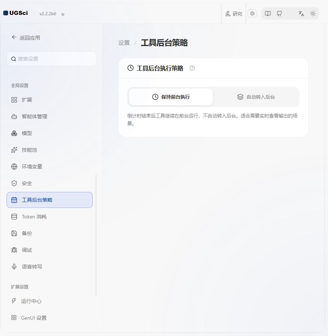This screenshot has width=328, height=336.
Task: Select 工具后台策略 in sidebar
Action: pyautogui.click(x=49, y=200)
